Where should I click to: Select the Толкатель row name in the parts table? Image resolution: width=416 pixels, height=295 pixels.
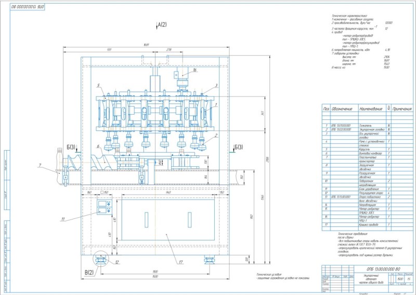pyautogui.click(x=365, y=126)
